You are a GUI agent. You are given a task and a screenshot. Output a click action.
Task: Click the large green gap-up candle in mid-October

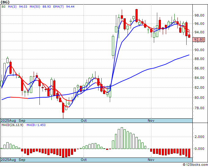coord(113,46)
